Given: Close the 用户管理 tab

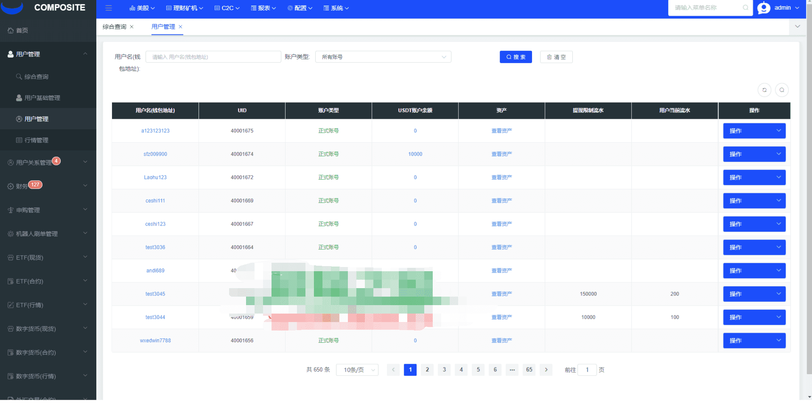Looking at the screenshot, I should (181, 27).
